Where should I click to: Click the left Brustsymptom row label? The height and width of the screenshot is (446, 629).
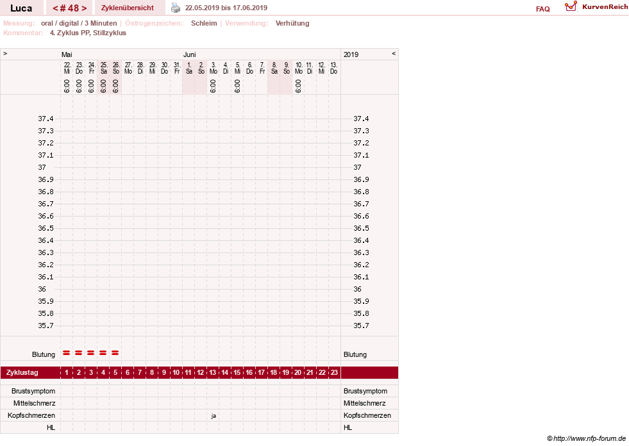(x=33, y=391)
